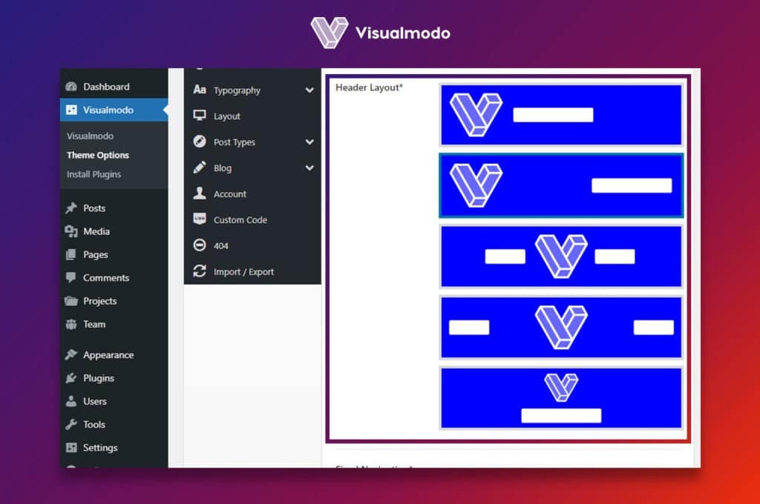The width and height of the screenshot is (760, 504).
Task: Open Custom Code settings
Action: click(x=200, y=219)
